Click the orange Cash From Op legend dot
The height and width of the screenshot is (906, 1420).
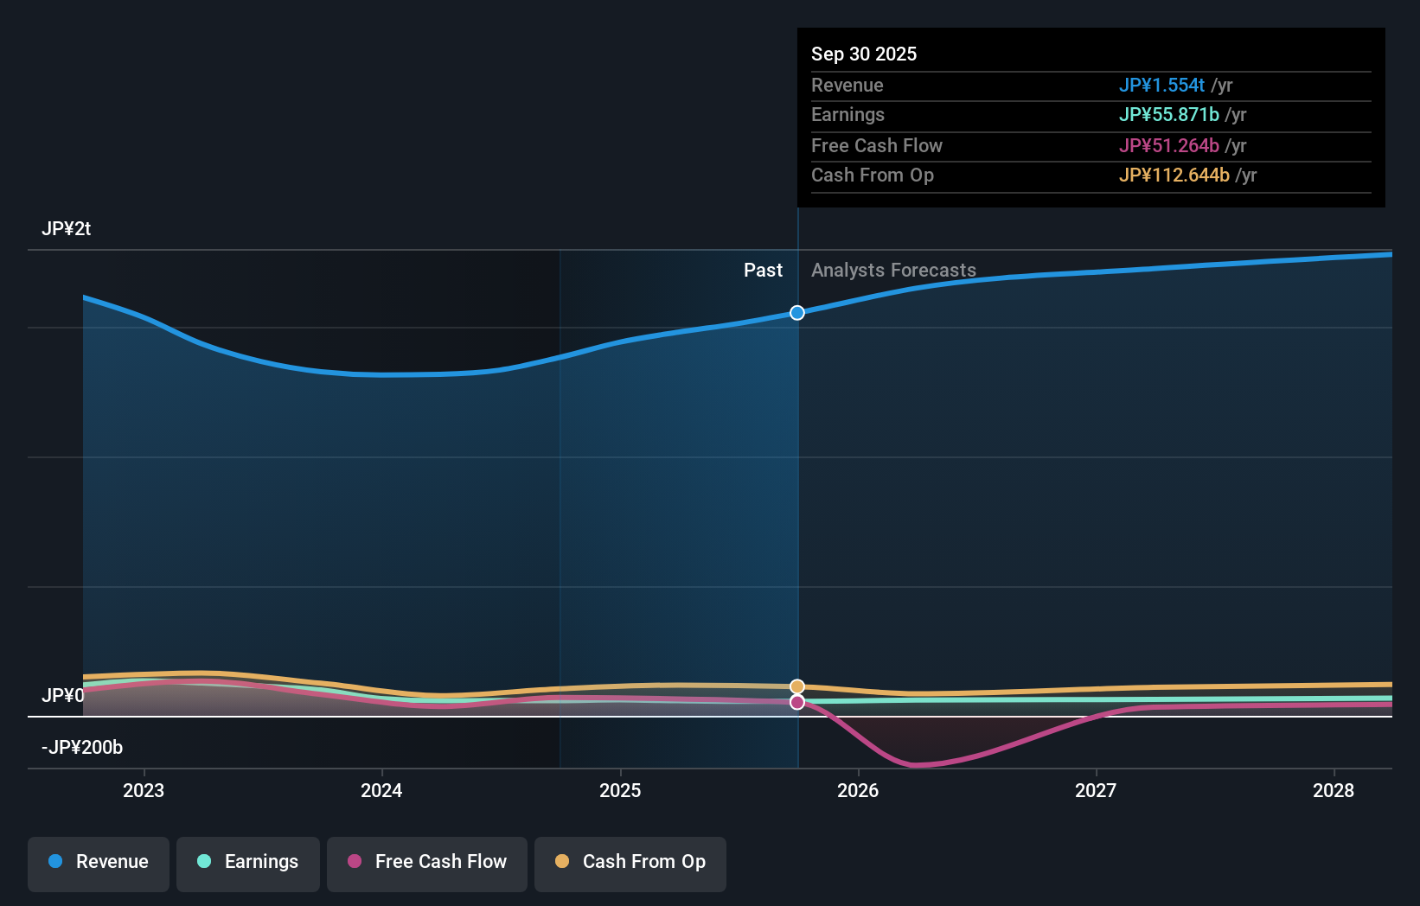(x=562, y=861)
